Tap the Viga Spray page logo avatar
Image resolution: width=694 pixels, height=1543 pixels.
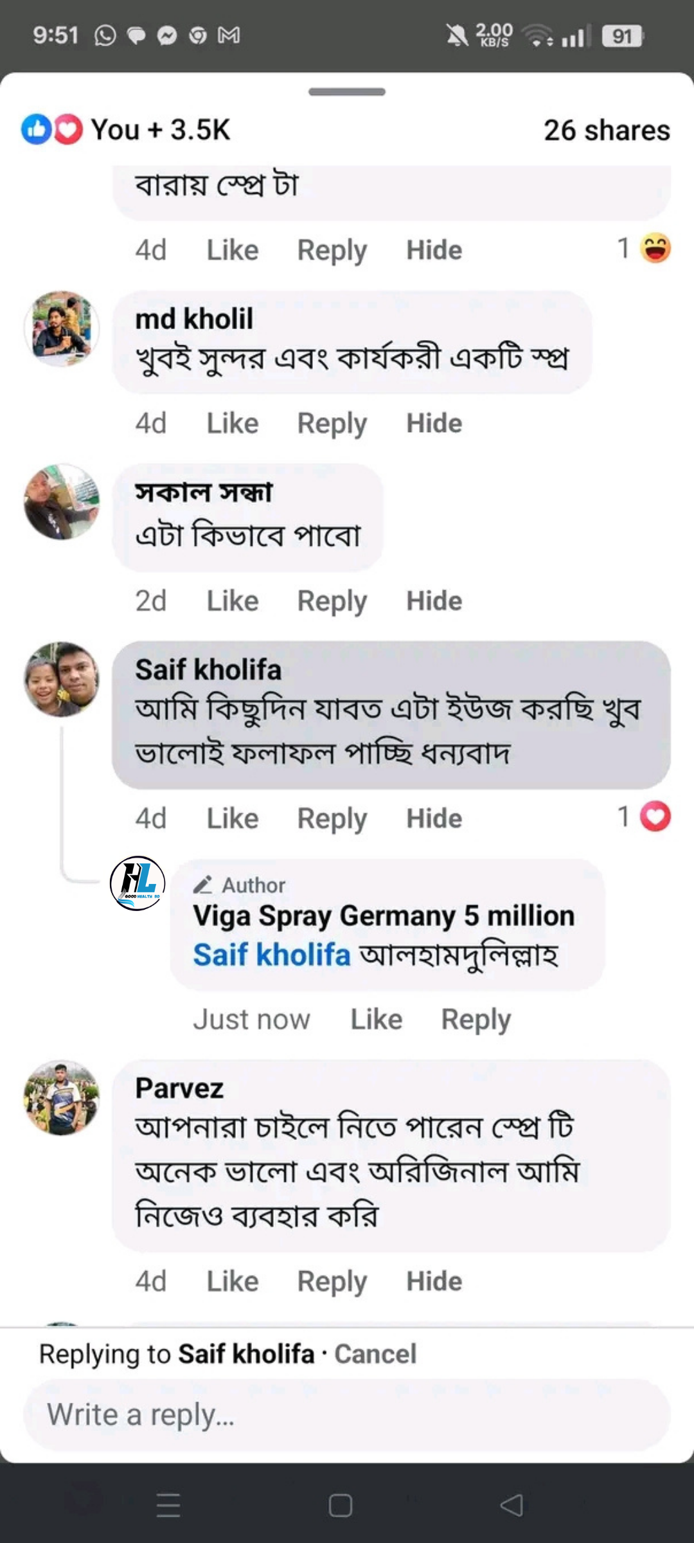point(138,883)
